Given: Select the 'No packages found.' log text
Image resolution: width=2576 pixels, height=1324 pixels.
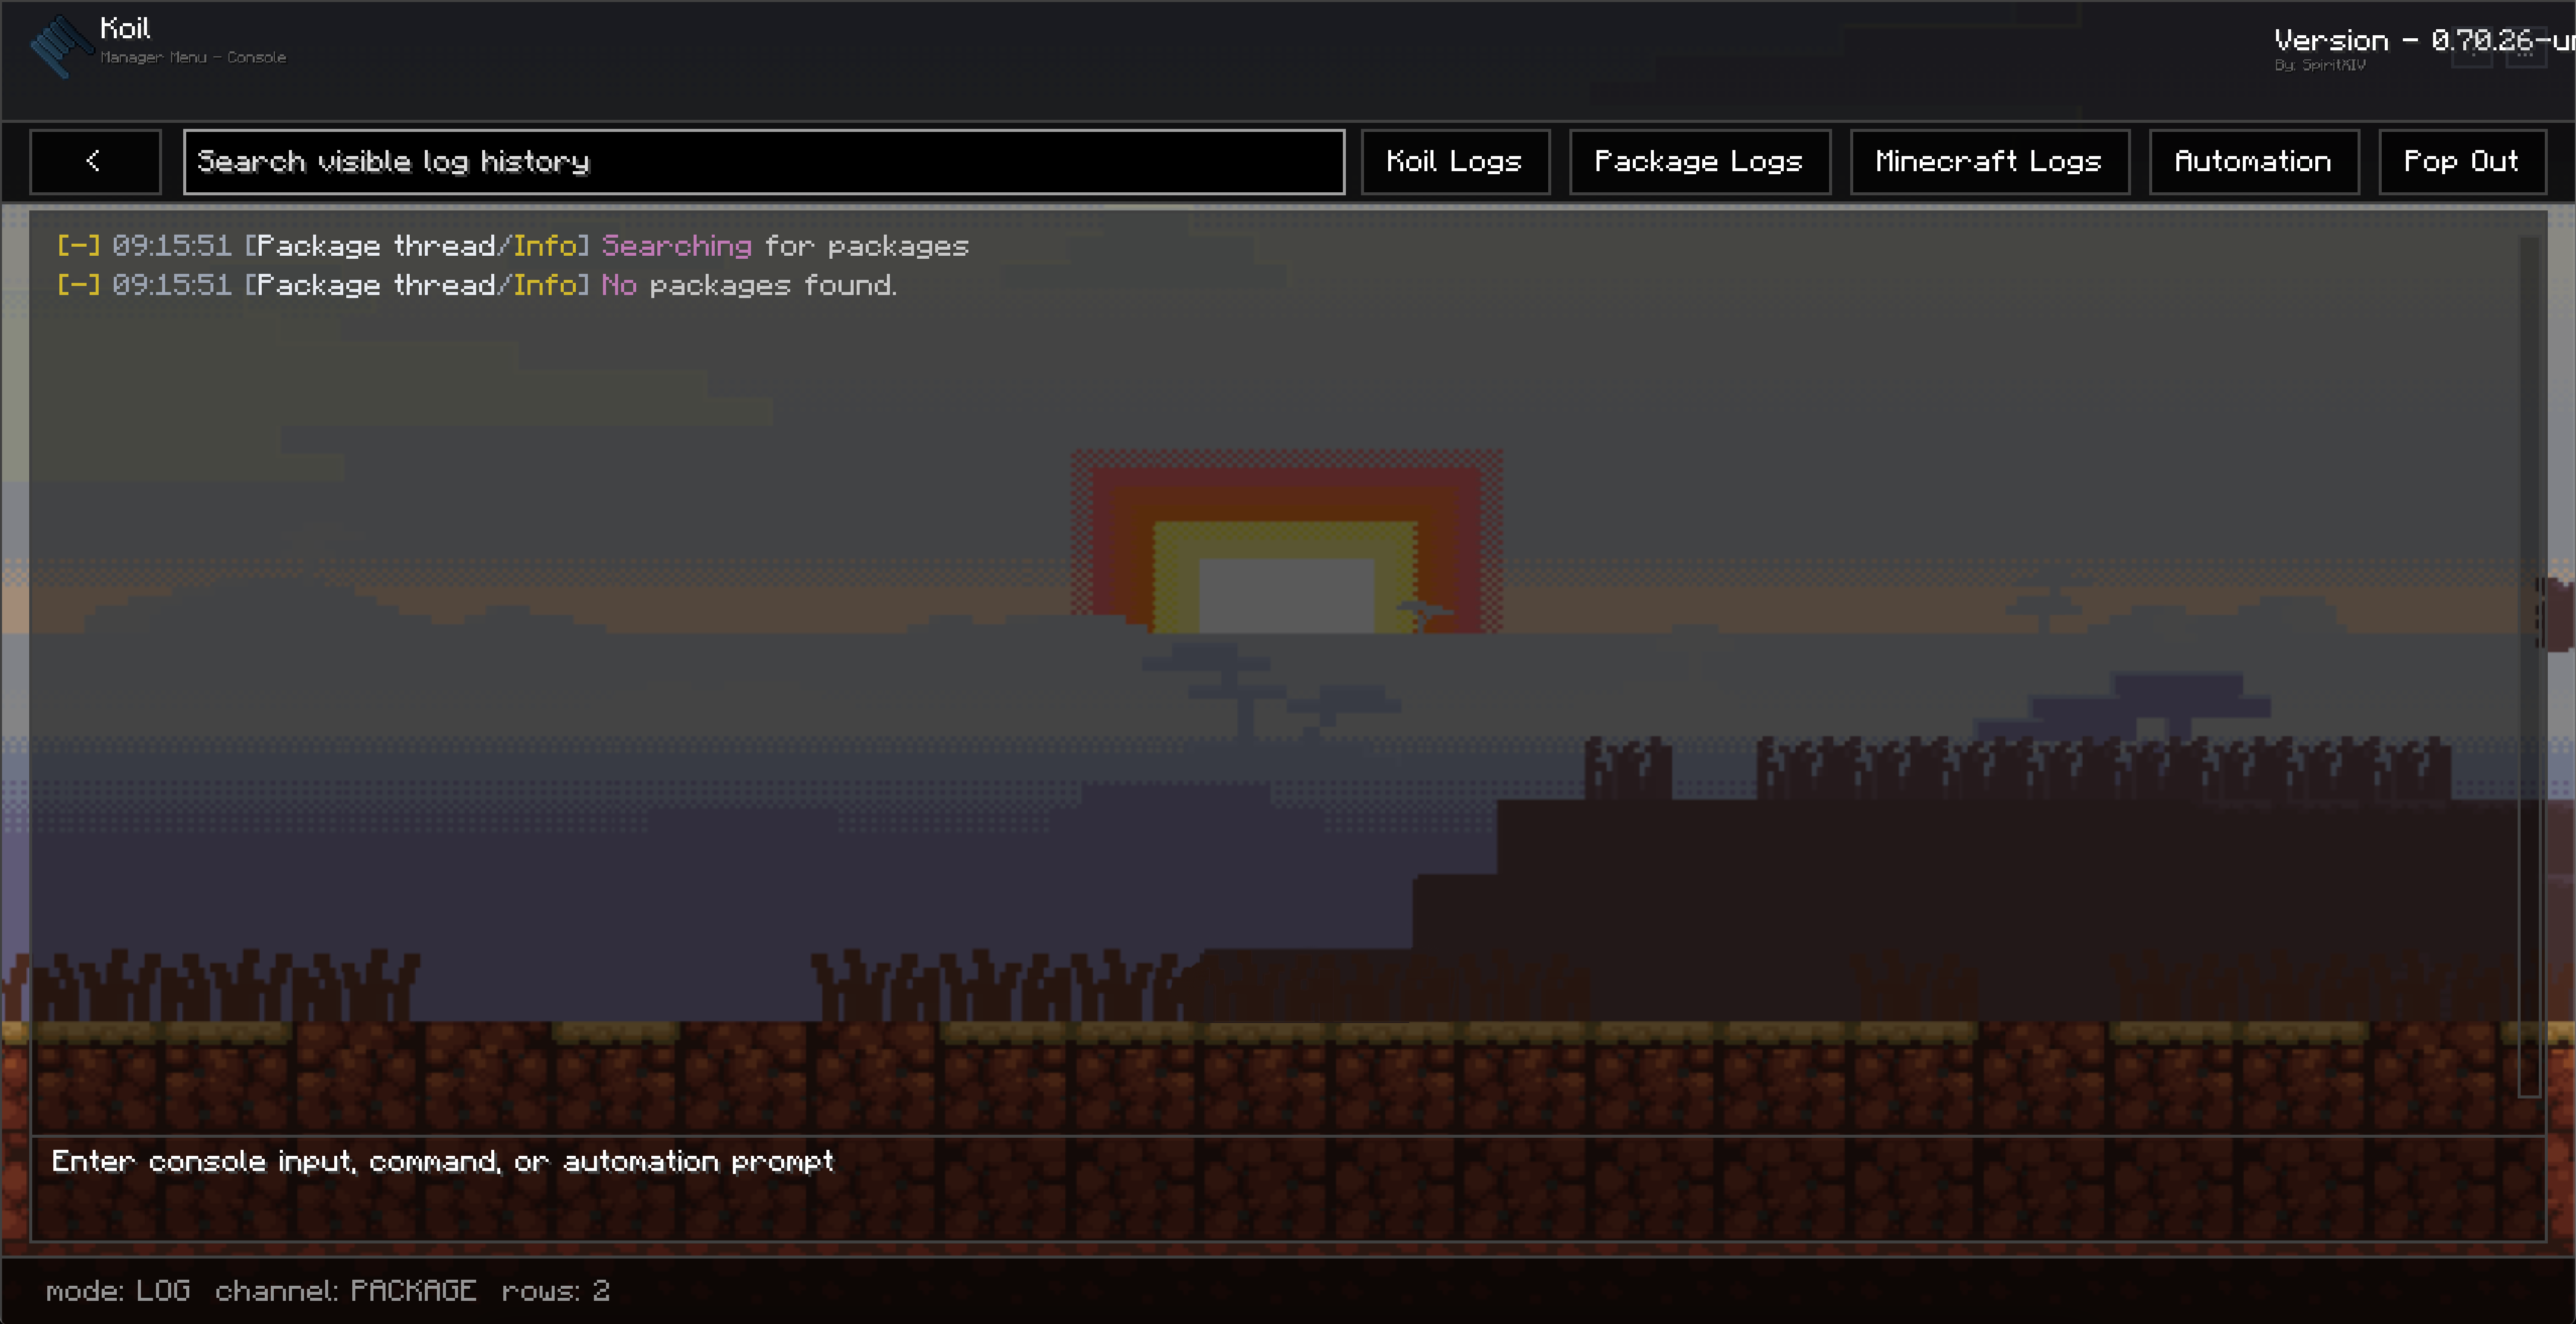Looking at the screenshot, I should [x=749, y=285].
